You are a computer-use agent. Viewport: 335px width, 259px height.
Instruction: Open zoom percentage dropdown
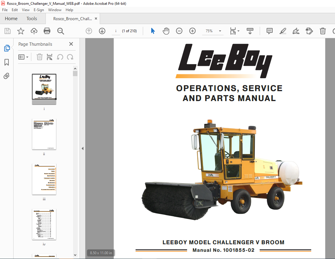tap(220, 31)
